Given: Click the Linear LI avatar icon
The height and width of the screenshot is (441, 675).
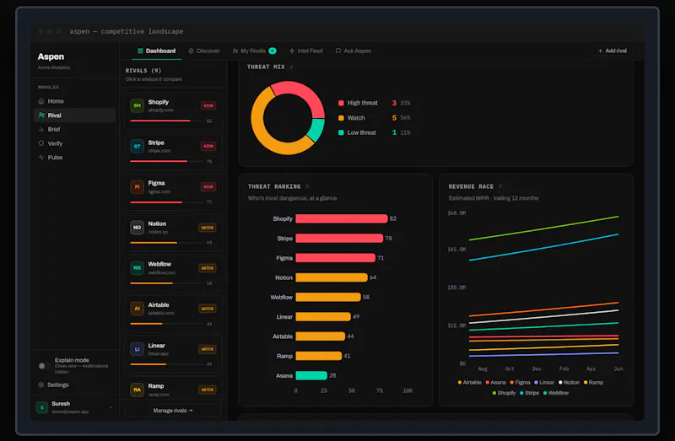Looking at the screenshot, I should pyautogui.click(x=137, y=349).
